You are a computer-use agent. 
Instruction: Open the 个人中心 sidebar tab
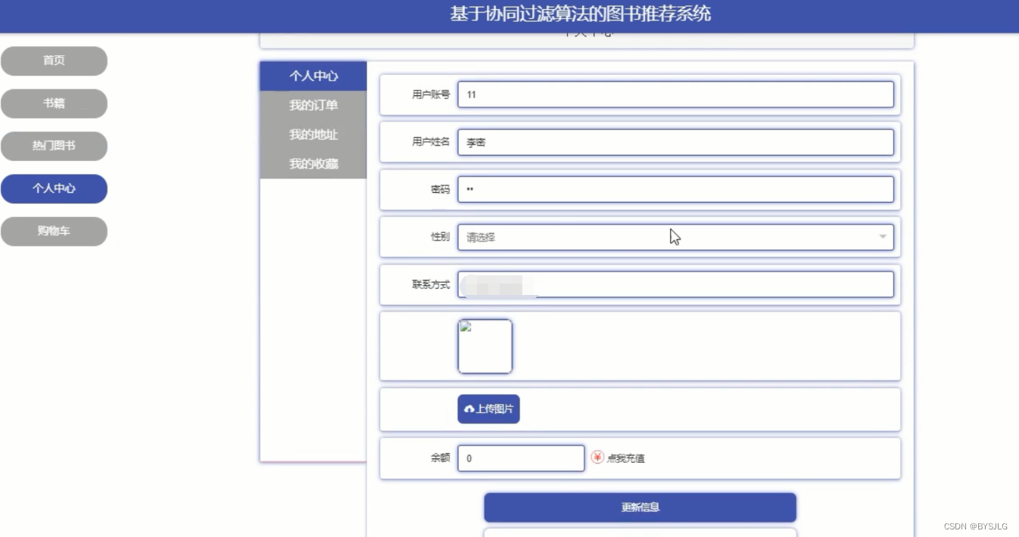(313, 76)
